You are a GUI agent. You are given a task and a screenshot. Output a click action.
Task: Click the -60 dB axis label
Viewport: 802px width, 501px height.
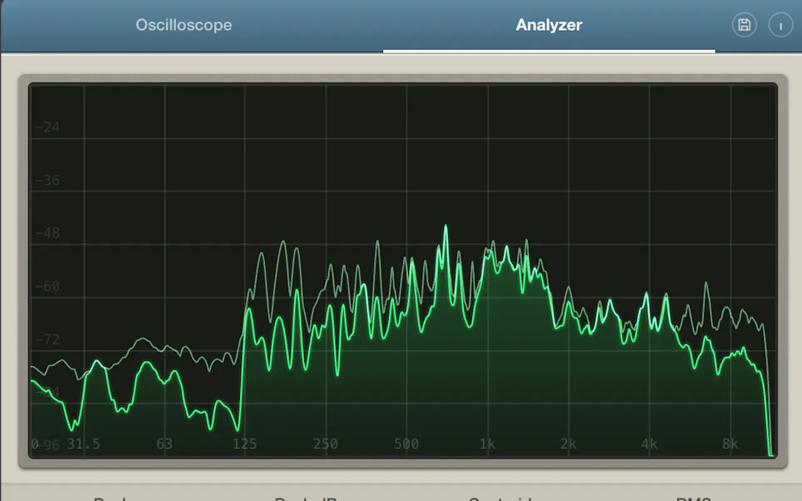[x=48, y=286]
